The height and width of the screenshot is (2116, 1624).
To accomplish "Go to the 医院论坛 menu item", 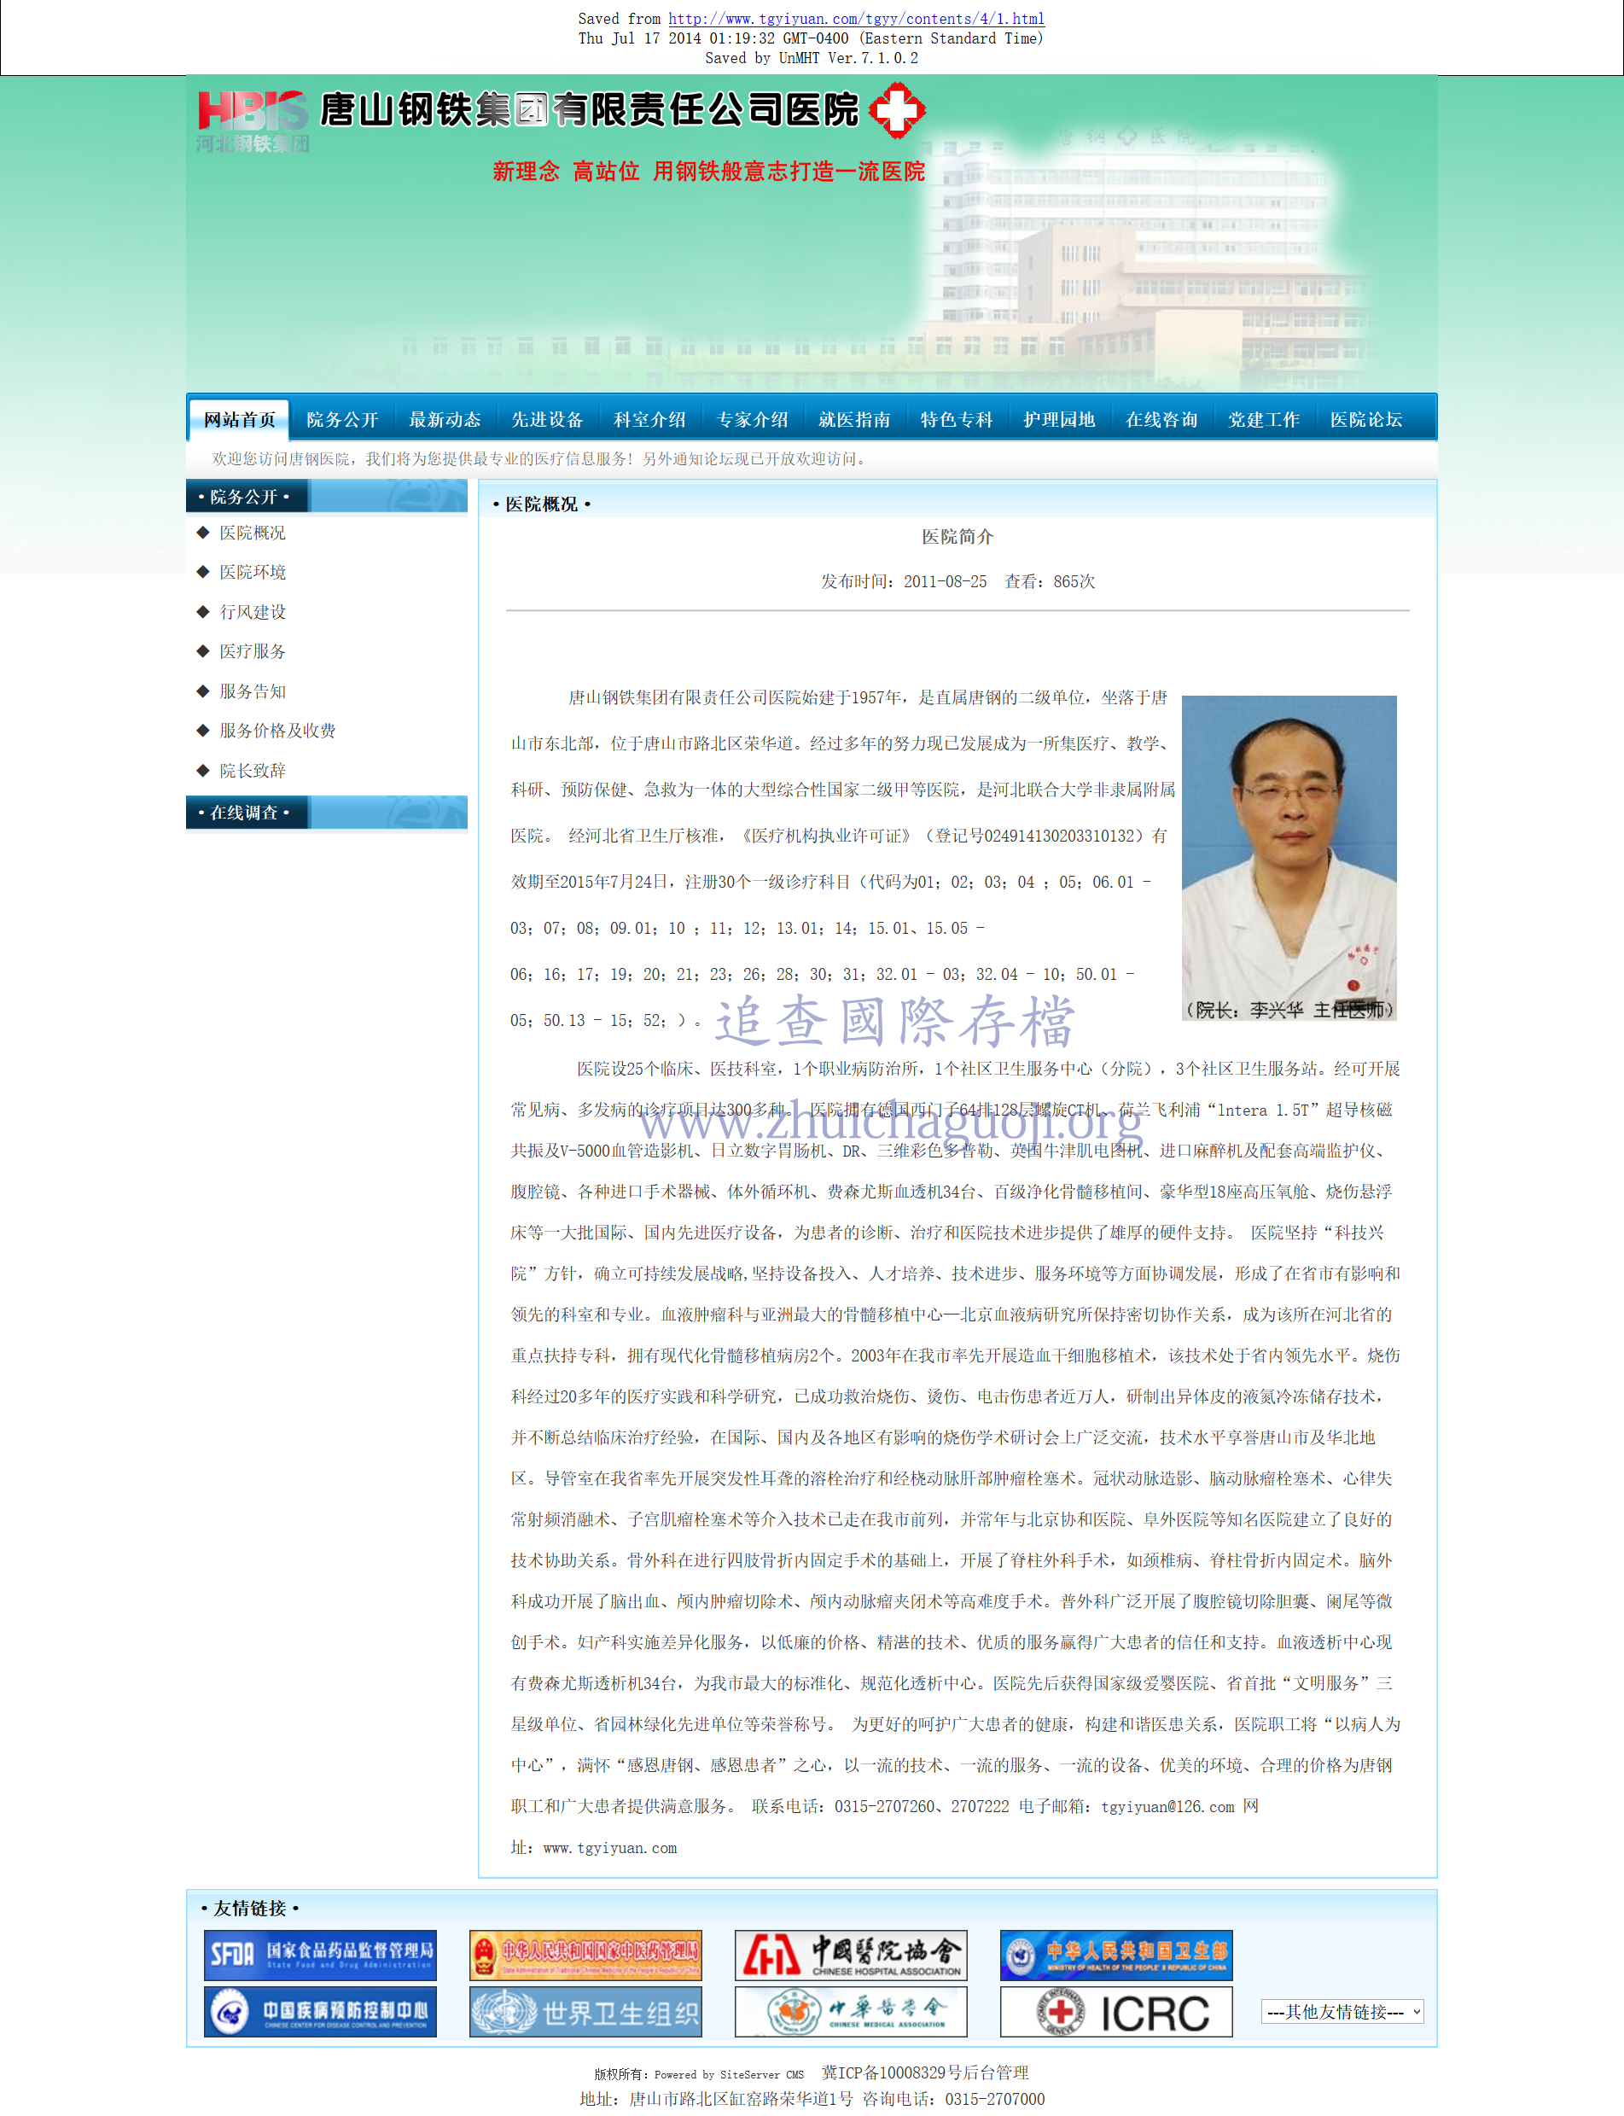I will click(1365, 419).
